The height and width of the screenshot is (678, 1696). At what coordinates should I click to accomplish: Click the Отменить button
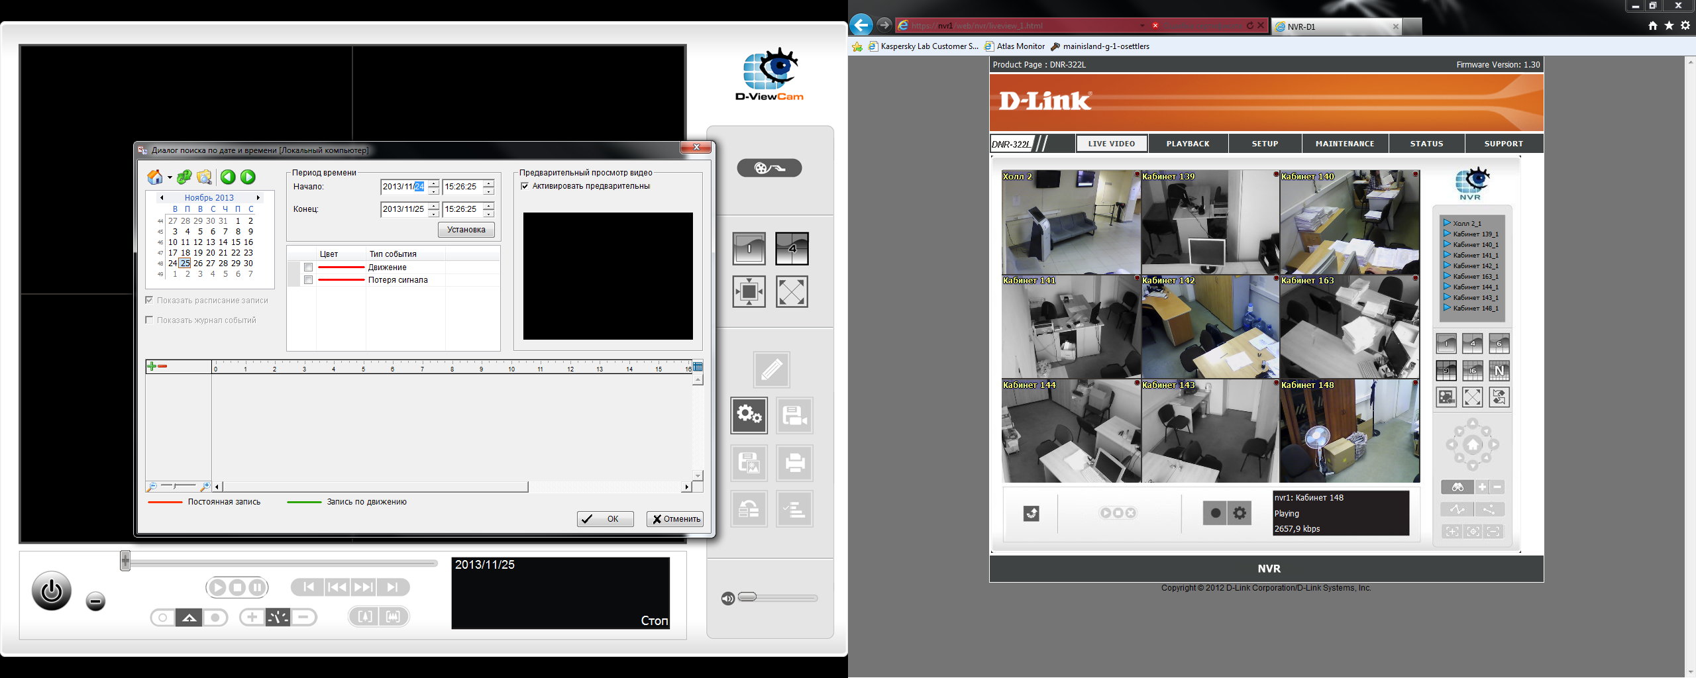(675, 519)
